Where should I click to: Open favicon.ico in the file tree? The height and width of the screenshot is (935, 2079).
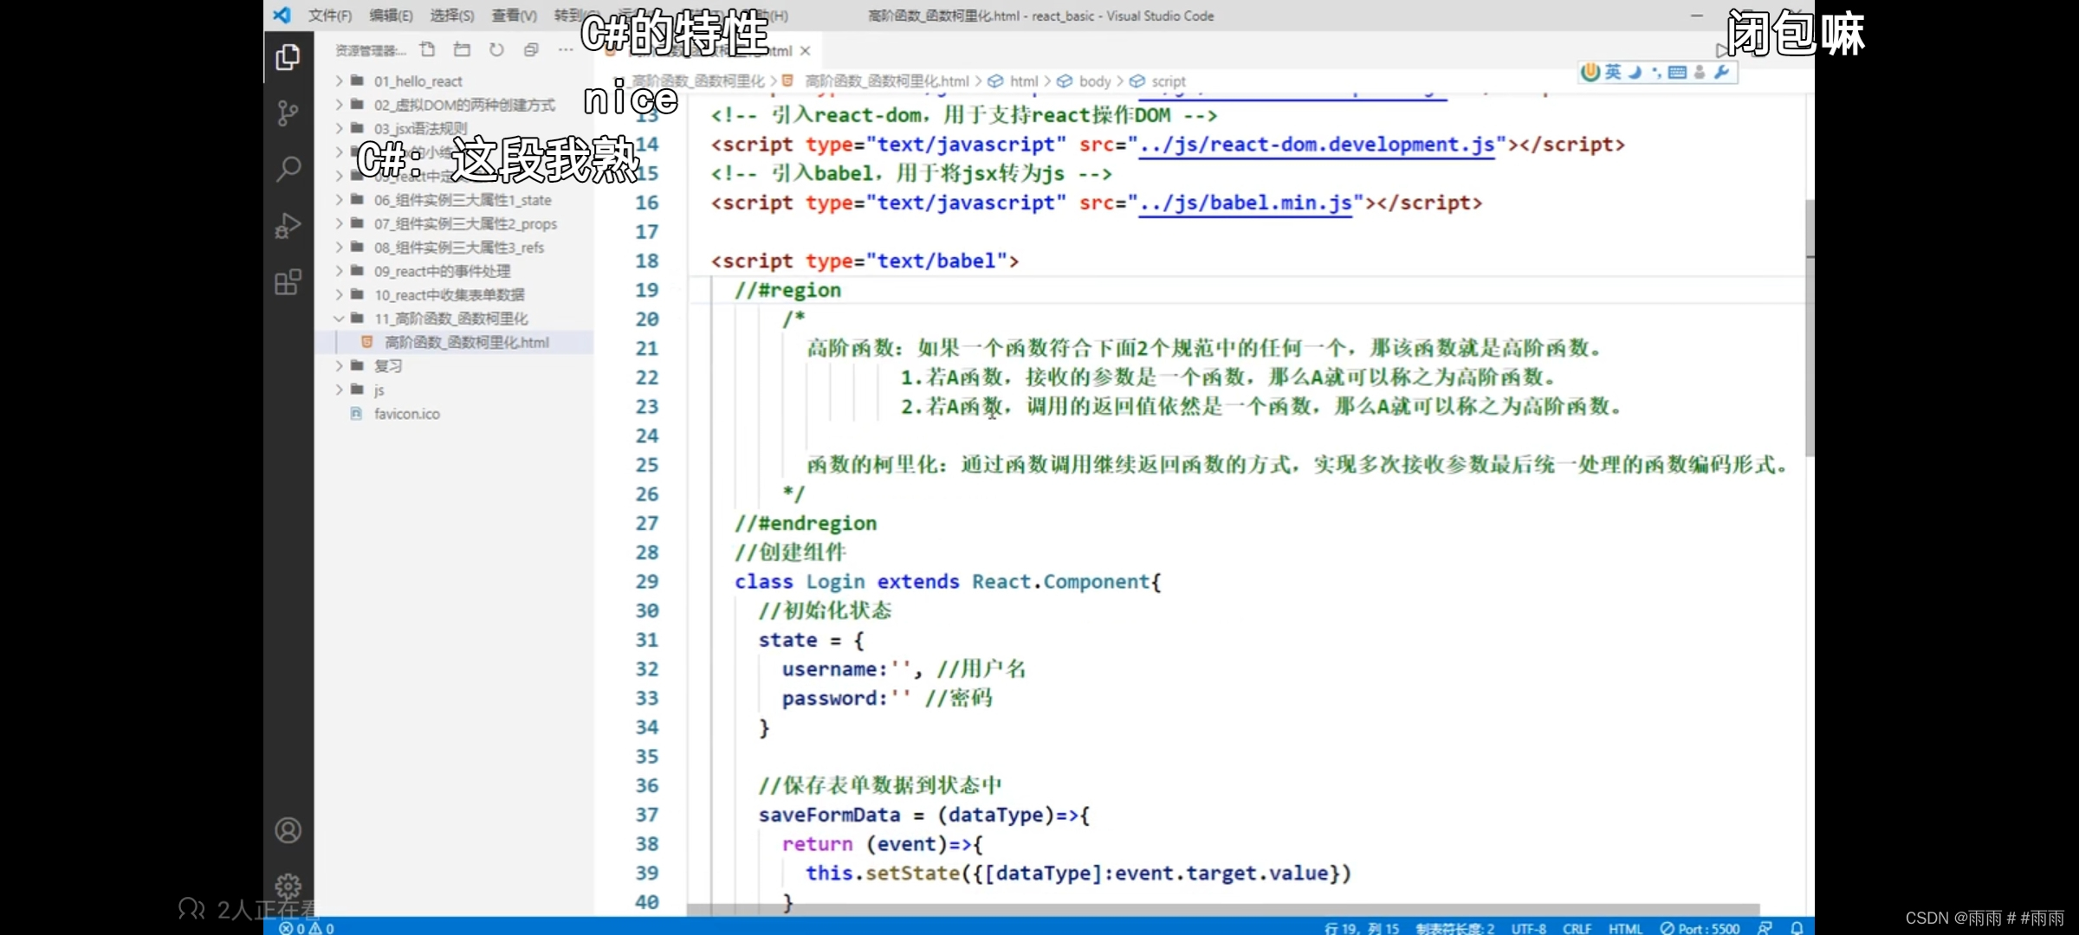pos(406,414)
